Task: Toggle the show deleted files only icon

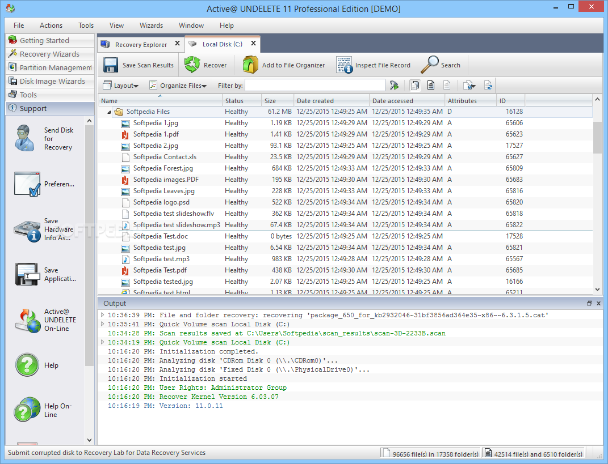Action: click(447, 85)
